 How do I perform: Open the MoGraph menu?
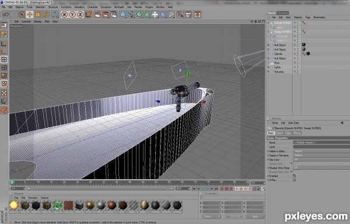(x=119, y=7)
